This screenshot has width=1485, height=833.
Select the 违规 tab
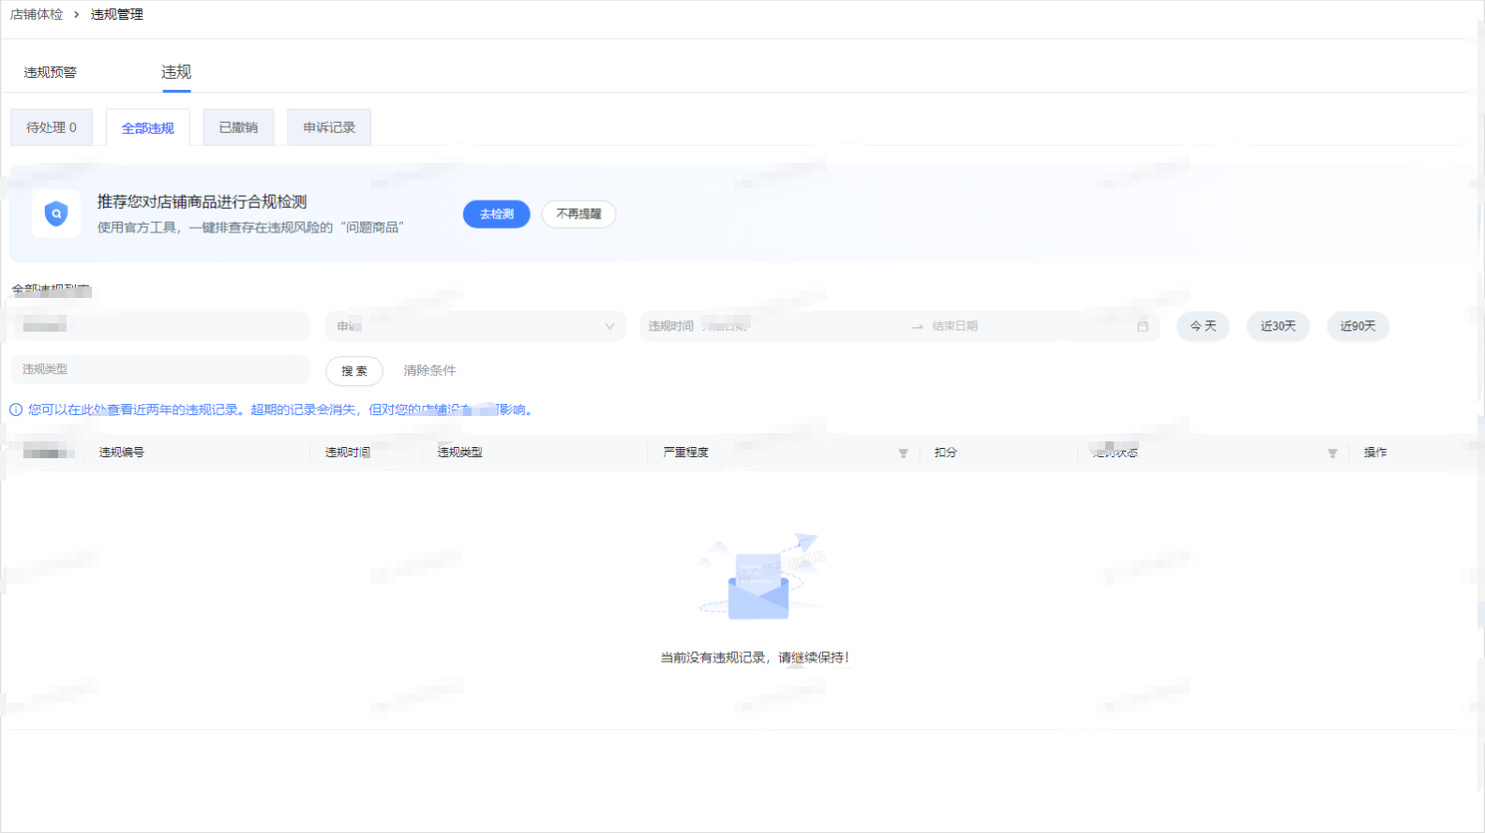[x=176, y=72]
